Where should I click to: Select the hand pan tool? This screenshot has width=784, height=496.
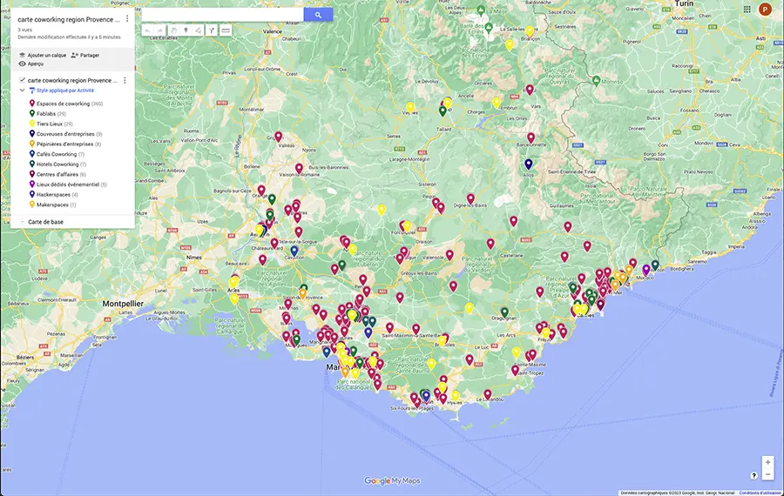click(x=173, y=30)
